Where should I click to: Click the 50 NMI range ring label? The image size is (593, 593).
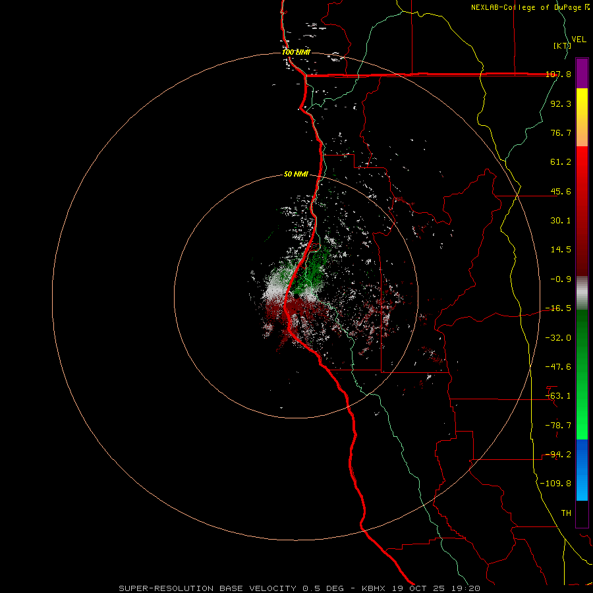coord(296,174)
